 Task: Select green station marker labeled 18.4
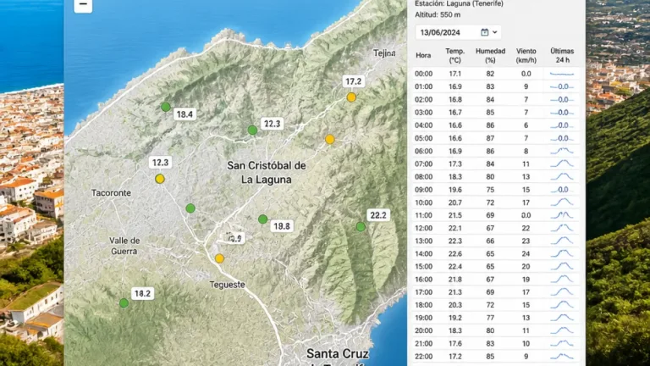[166, 107]
